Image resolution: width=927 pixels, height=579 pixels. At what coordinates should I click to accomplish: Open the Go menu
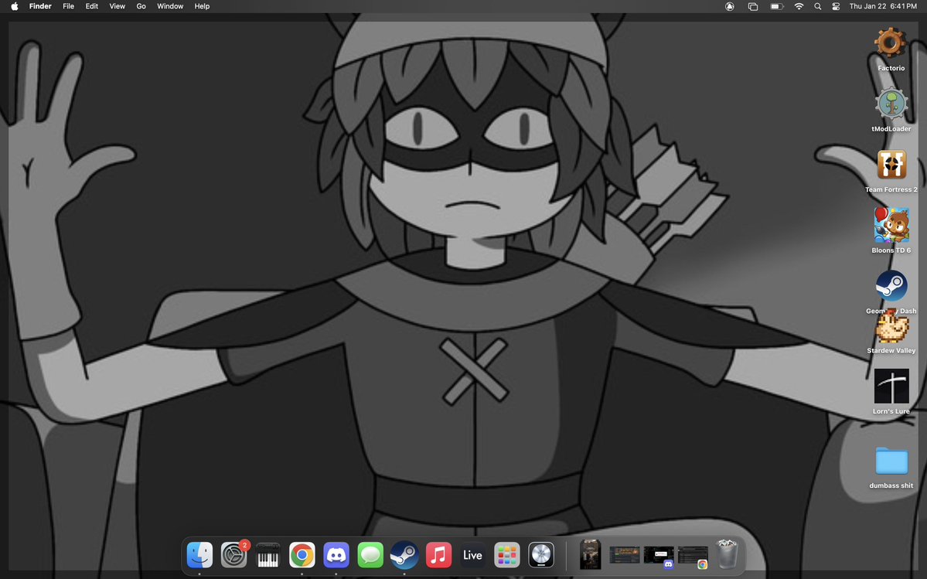pyautogui.click(x=141, y=6)
